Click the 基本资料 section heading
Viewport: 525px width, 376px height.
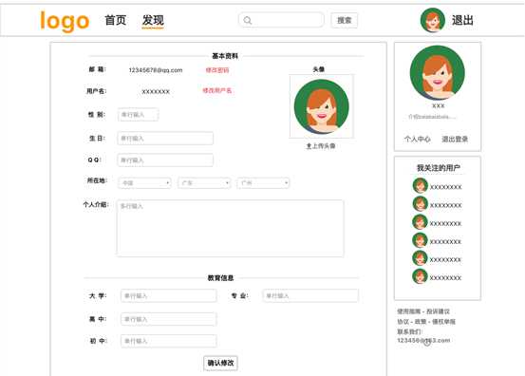point(225,56)
